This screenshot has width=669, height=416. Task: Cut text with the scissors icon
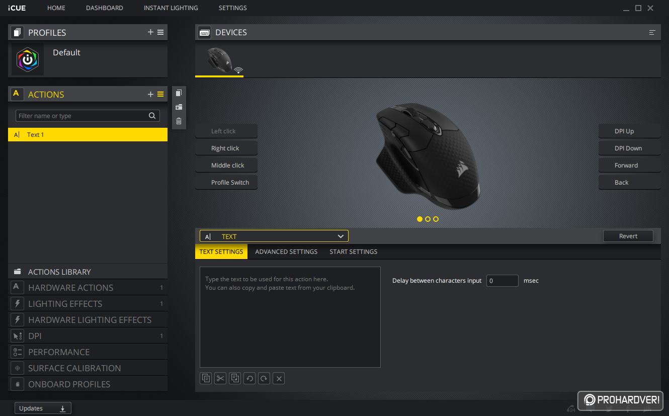tap(220, 378)
